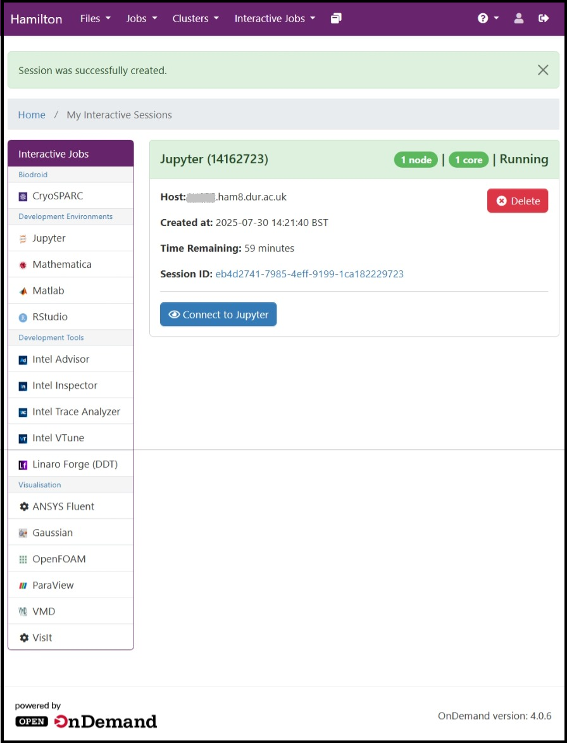The width and height of the screenshot is (567, 743).
Task: Open the Clusters dropdown
Action: (x=195, y=18)
